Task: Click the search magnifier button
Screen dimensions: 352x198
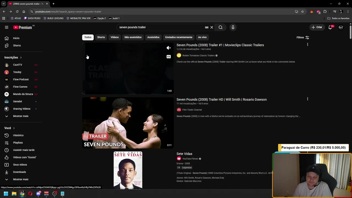Action: coord(221,27)
